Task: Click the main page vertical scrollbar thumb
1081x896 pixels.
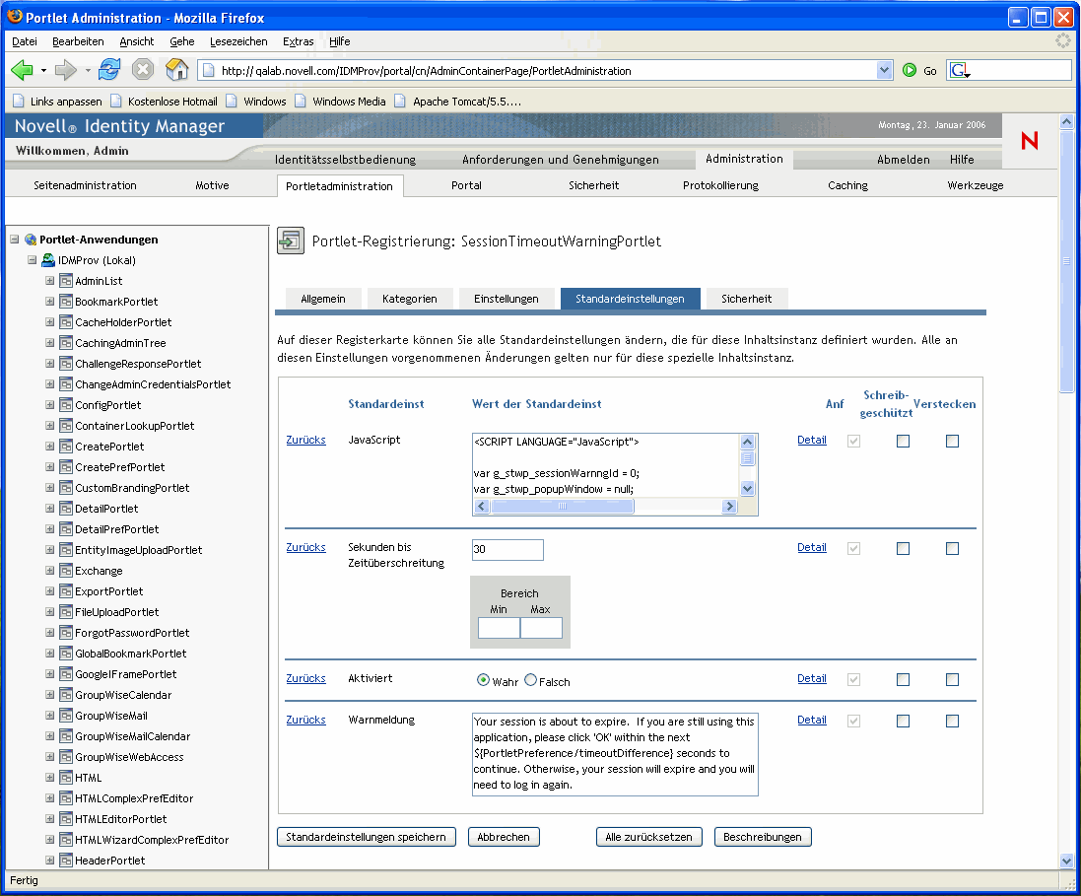Action: pos(1066,261)
